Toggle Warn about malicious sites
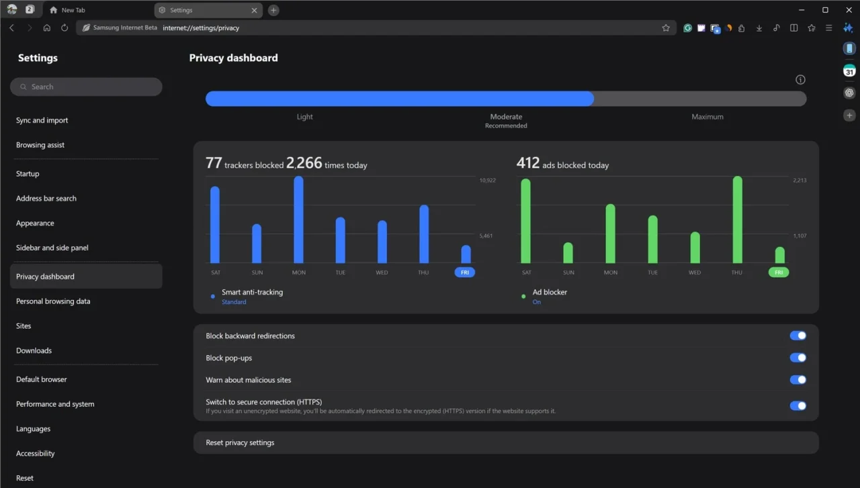 pyautogui.click(x=798, y=379)
